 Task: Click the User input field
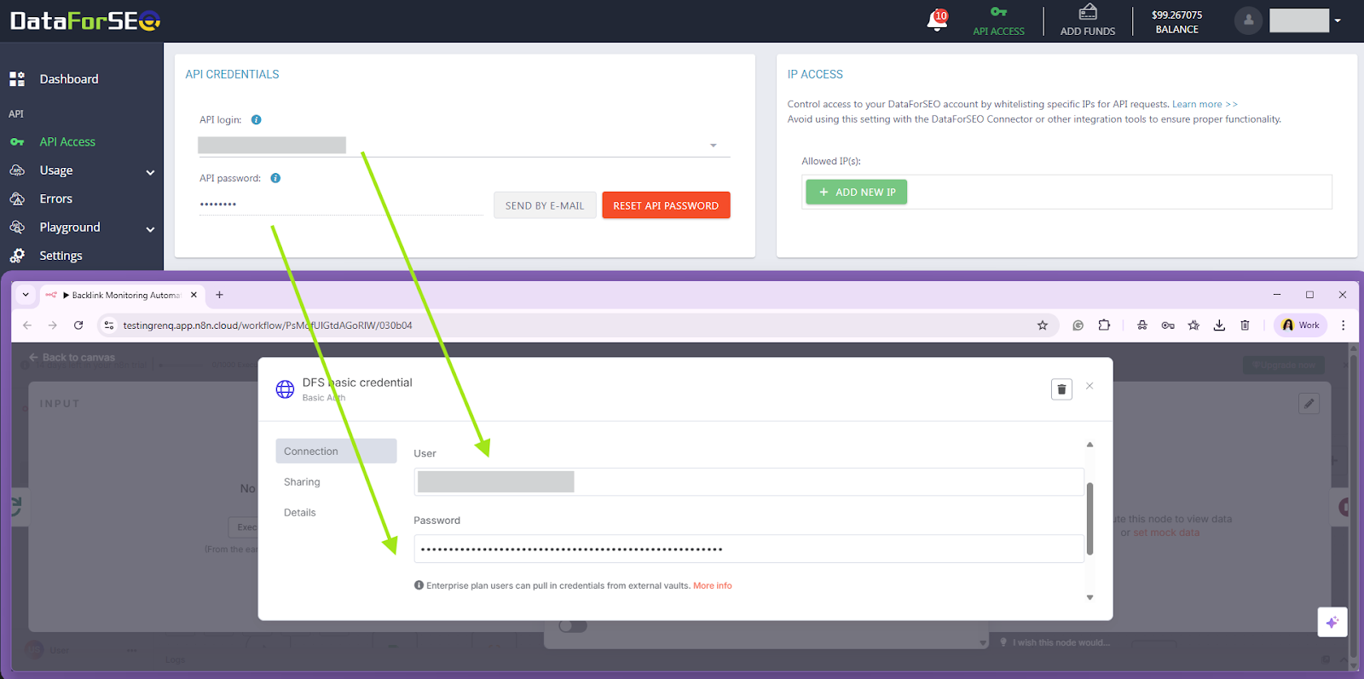point(748,482)
